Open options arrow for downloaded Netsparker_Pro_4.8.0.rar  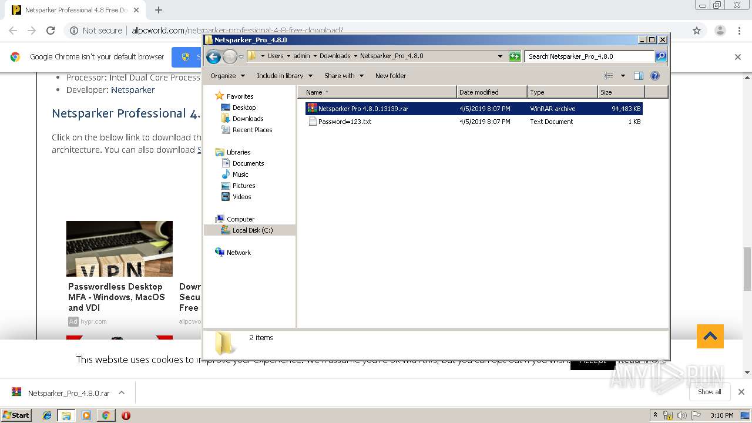pyautogui.click(x=122, y=392)
